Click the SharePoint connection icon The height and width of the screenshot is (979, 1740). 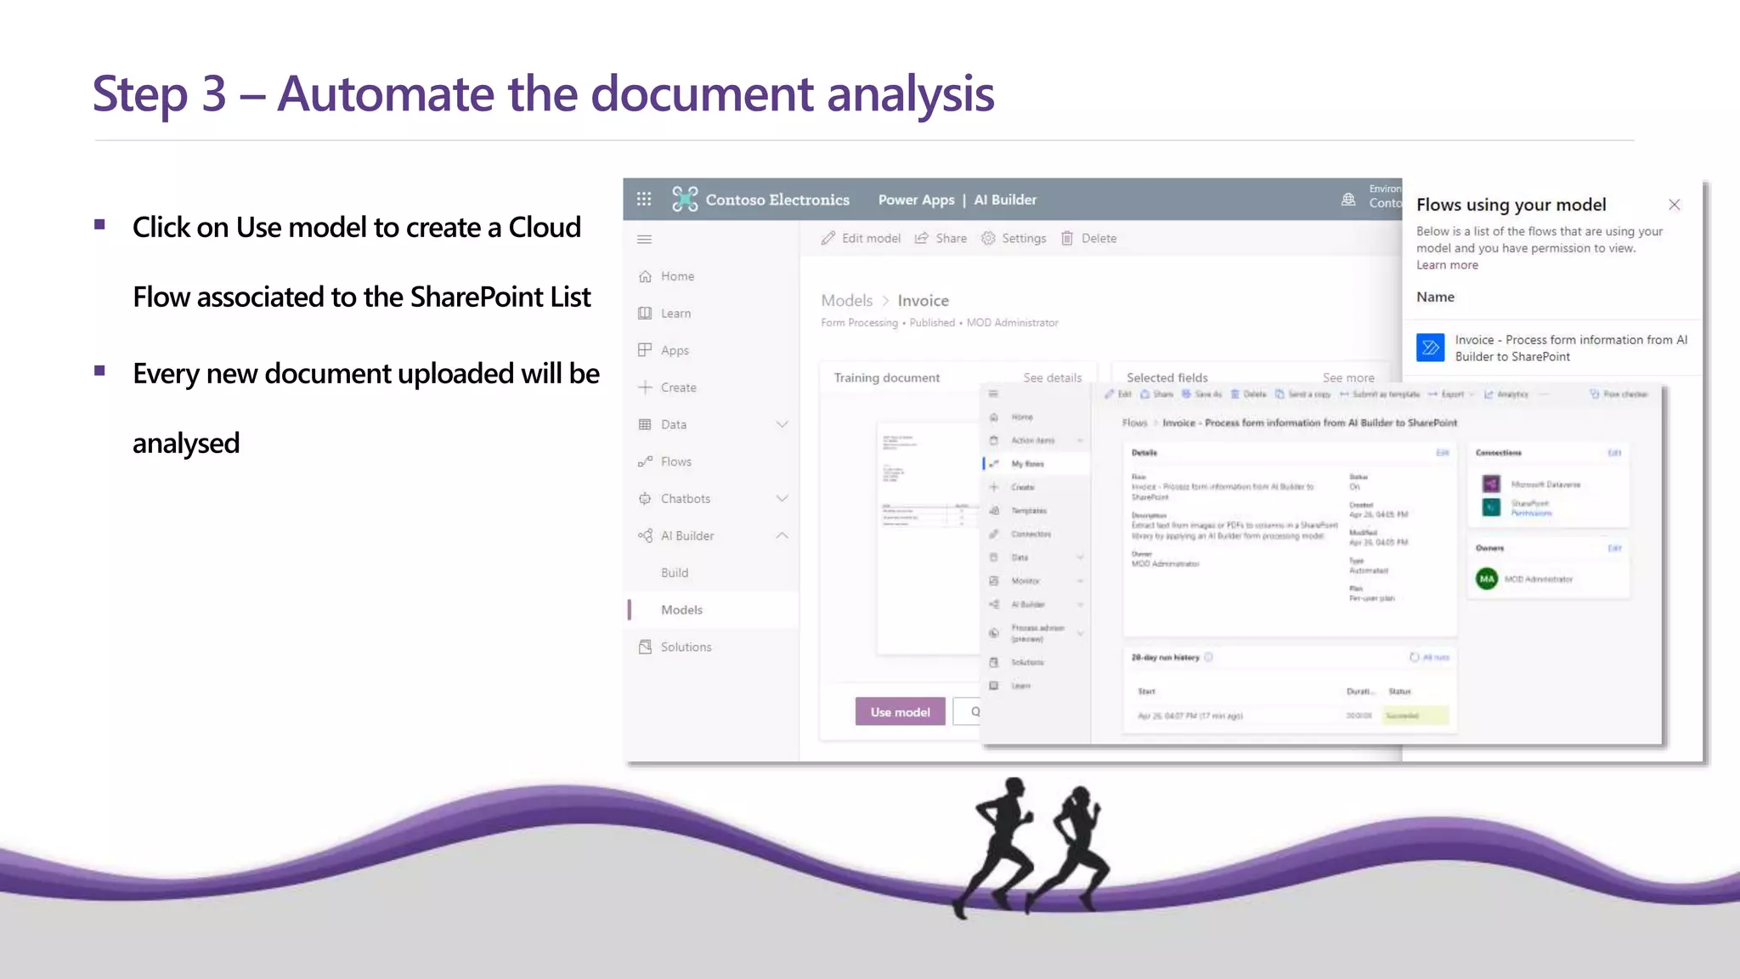(x=1491, y=507)
